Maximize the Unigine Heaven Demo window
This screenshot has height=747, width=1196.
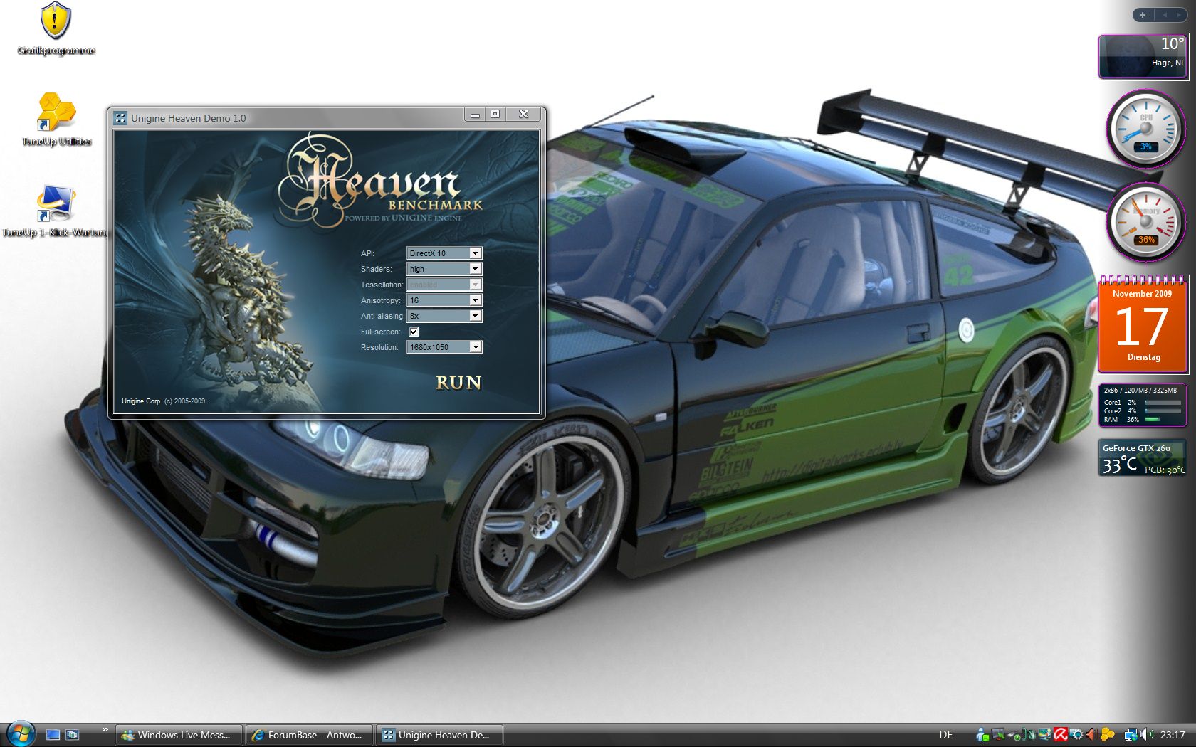click(x=495, y=115)
